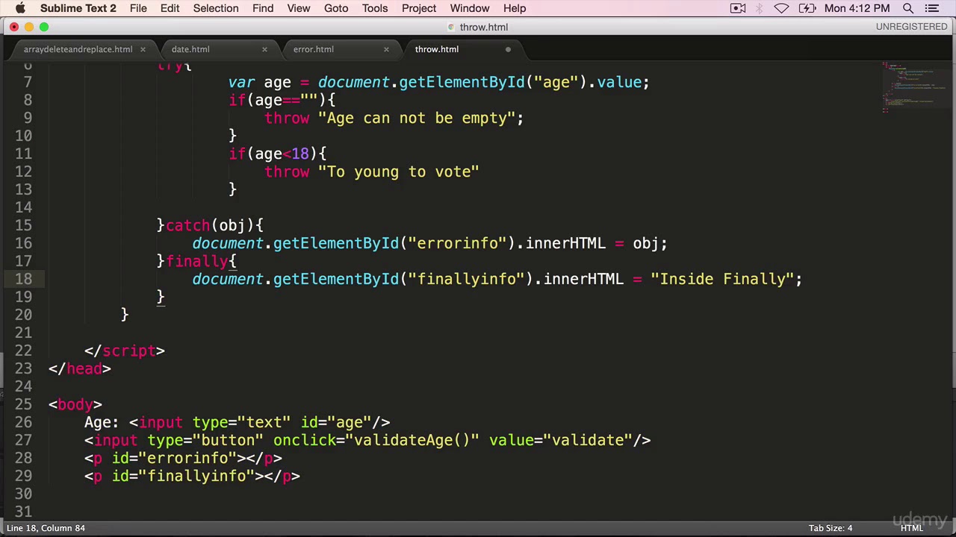
Task: Open Spotlight search magnifier icon
Action: [x=908, y=8]
